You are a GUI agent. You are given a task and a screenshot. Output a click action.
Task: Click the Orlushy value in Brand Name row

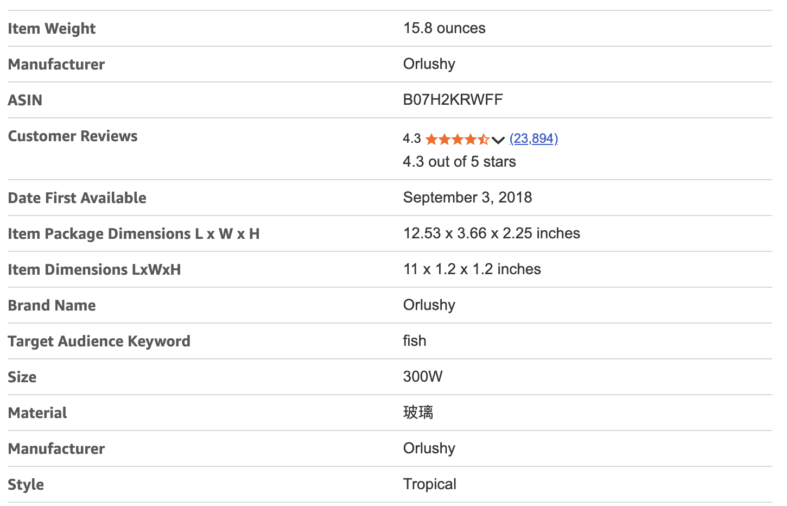click(x=429, y=305)
